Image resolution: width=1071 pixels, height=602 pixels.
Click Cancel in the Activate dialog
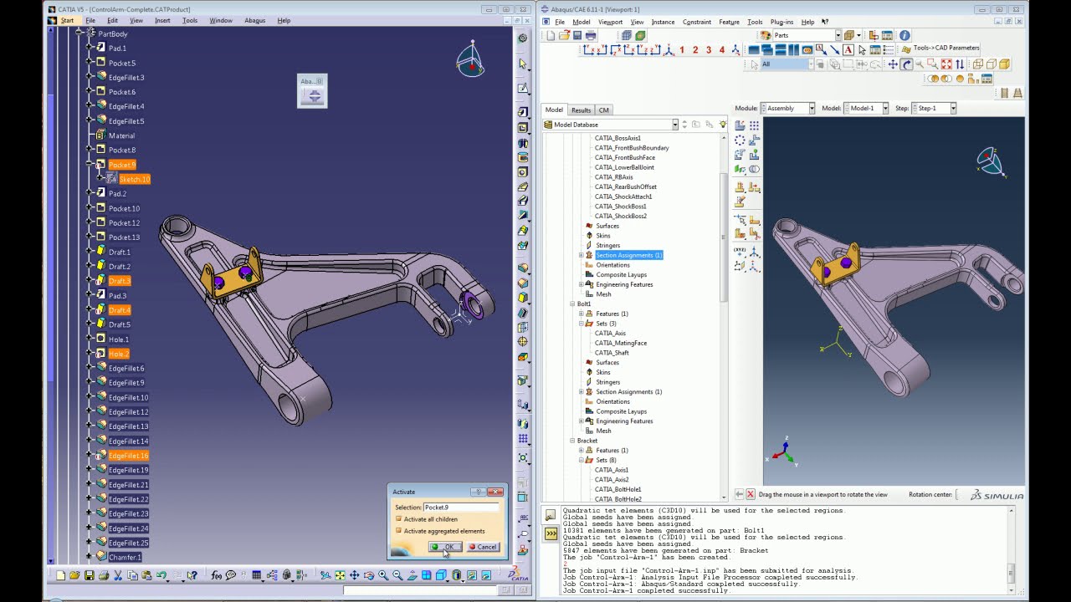click(x=483, y=547)
